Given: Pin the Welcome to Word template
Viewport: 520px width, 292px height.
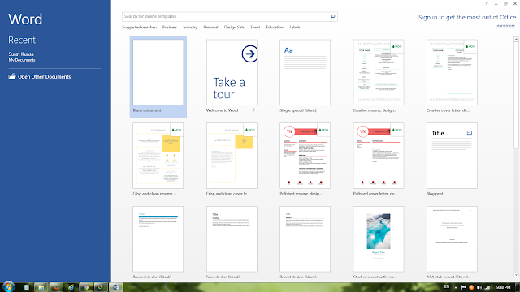Looking at the screenshot, I should (254, 110).
